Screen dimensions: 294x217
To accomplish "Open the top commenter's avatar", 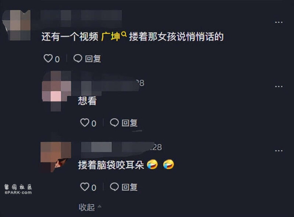I will coord(16,25).
